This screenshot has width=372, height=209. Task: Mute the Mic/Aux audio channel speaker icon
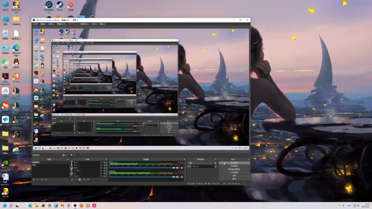pos(178,168)
